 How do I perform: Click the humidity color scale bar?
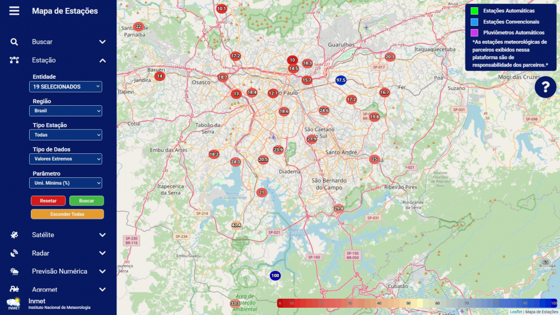pos(417,303)
